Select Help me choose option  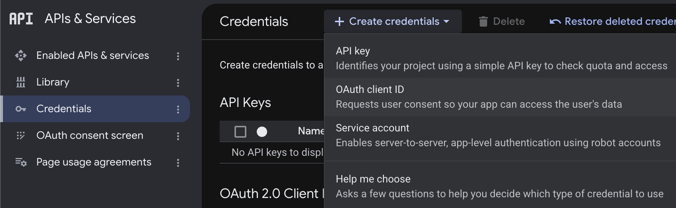500,187
